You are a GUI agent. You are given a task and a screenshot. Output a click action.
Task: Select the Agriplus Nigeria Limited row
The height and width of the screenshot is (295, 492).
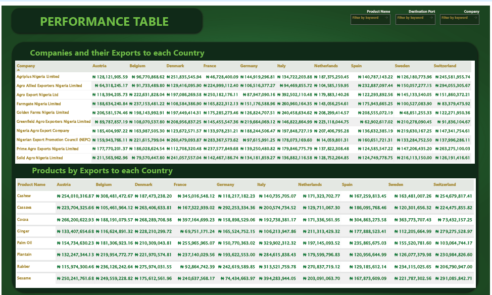[38, 77]
